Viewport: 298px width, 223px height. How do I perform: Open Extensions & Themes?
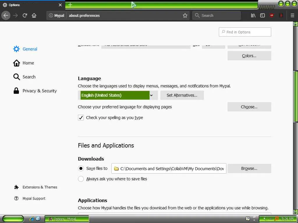click(x=36, y=187)
